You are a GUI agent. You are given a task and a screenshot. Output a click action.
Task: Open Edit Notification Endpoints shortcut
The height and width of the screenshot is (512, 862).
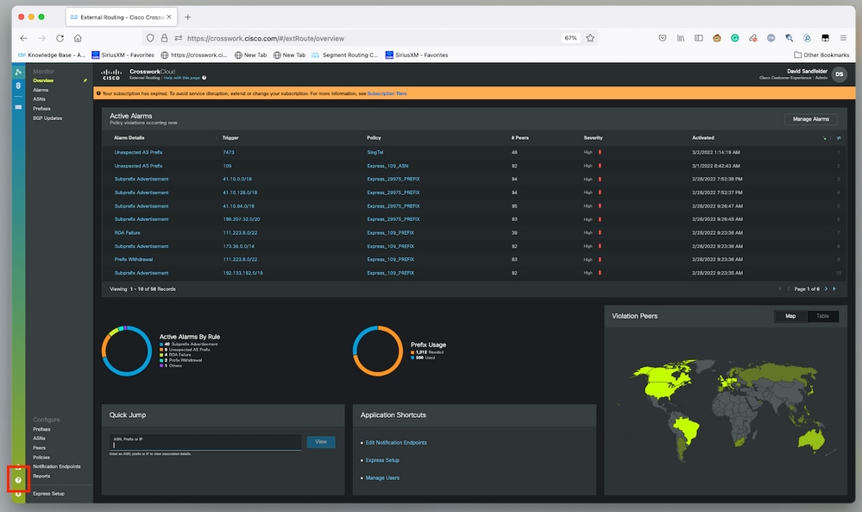[x=396, y=443]
